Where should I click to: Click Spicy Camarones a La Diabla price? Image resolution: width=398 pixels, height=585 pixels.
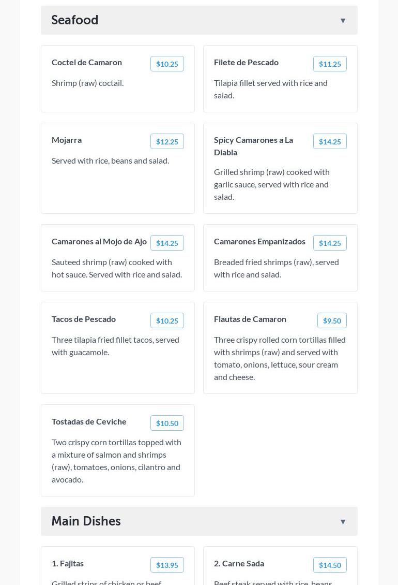[330, 142]
